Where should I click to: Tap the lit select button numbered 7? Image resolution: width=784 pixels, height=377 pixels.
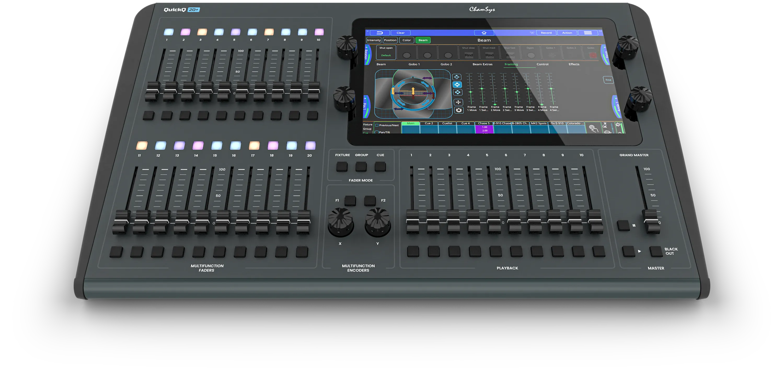click(x=269, y=32)
